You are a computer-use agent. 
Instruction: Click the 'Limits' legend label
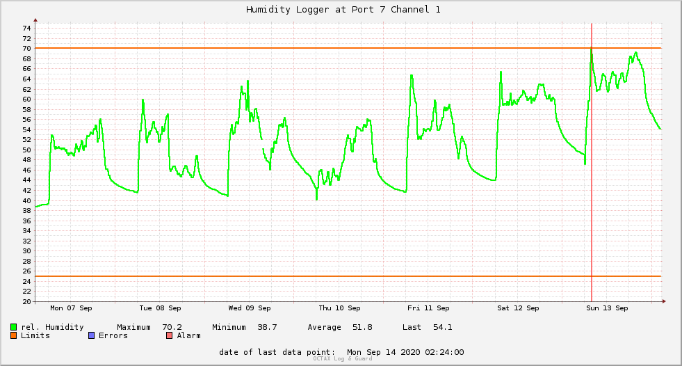point(35,335)
